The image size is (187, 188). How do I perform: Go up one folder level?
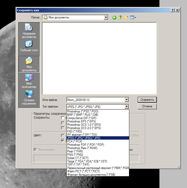pos(120,17)
